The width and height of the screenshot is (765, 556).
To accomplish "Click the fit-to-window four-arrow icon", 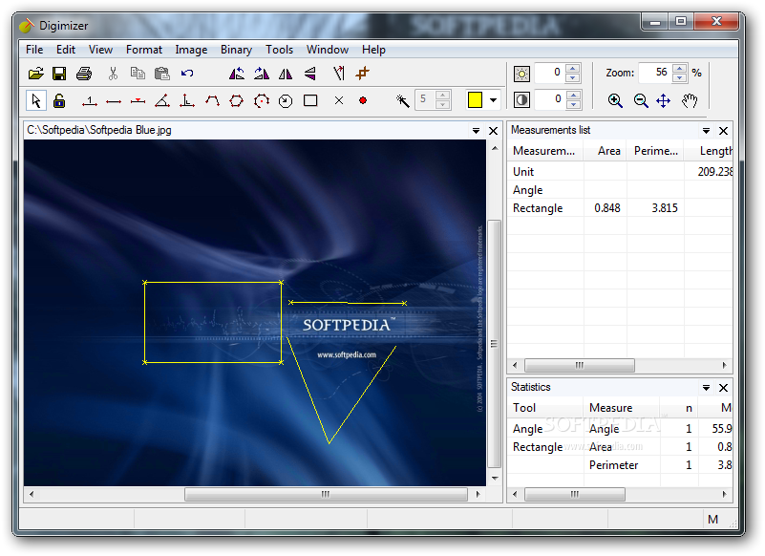I will coord(664,101).
